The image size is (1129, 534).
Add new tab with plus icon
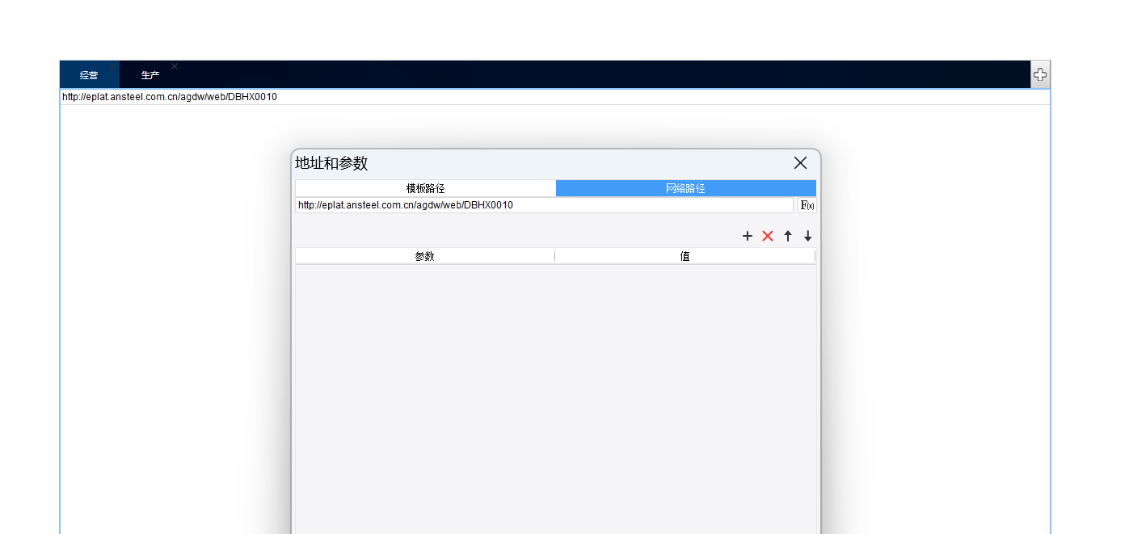[x=1040, y=74]
